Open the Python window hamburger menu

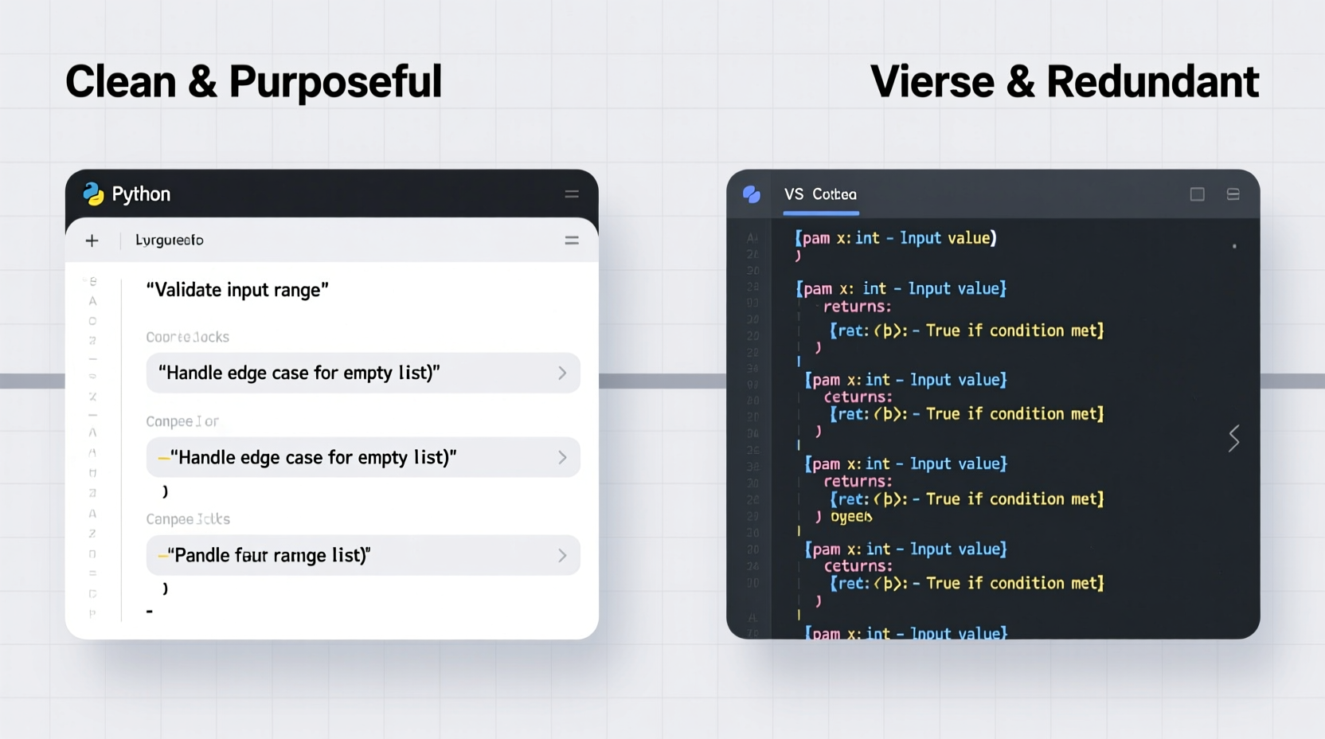pos(572,194)
